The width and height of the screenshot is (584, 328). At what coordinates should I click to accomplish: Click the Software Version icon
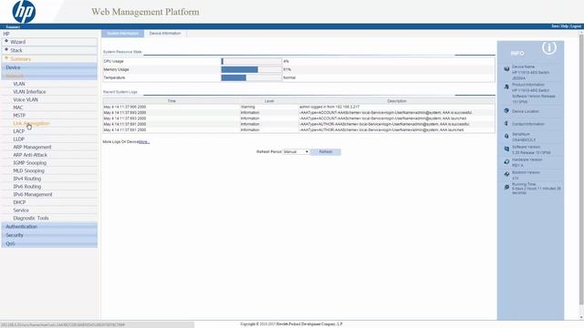(x=506, y=149)
